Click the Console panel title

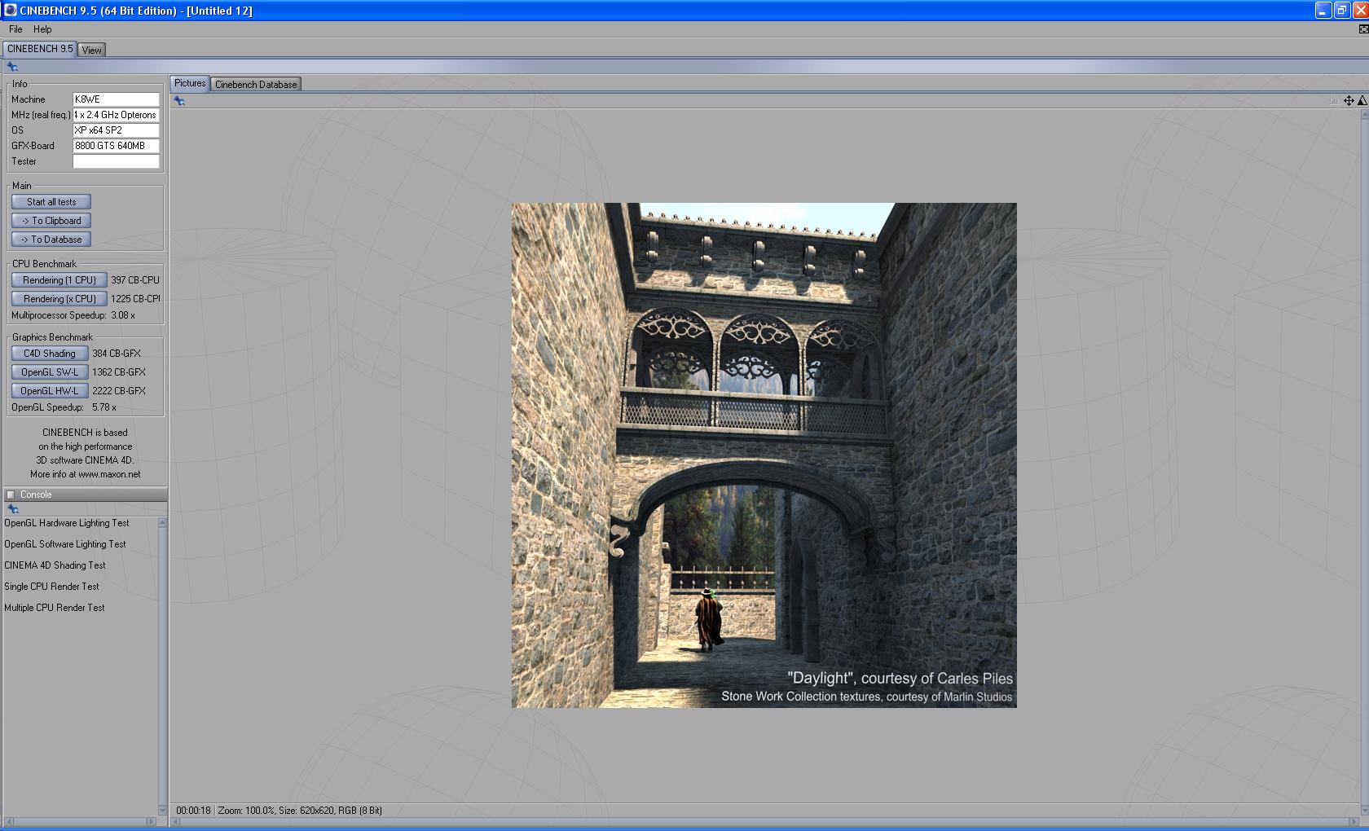(36, 495)
